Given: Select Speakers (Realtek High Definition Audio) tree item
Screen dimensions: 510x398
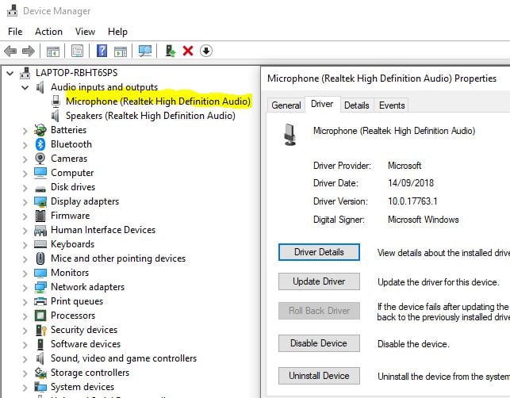Looking at the screenshot, I should click(x=150, y=116).
